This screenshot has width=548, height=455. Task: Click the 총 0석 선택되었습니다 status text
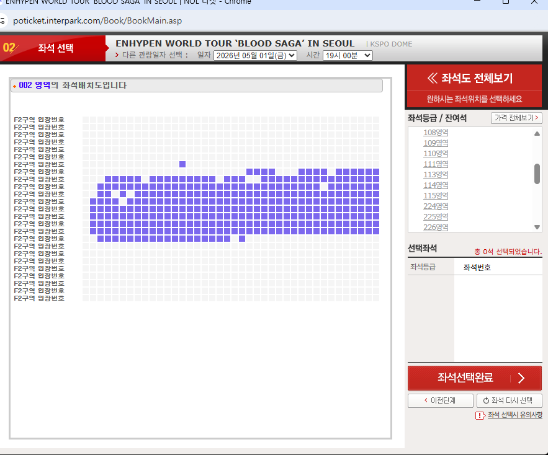(508, 252)
